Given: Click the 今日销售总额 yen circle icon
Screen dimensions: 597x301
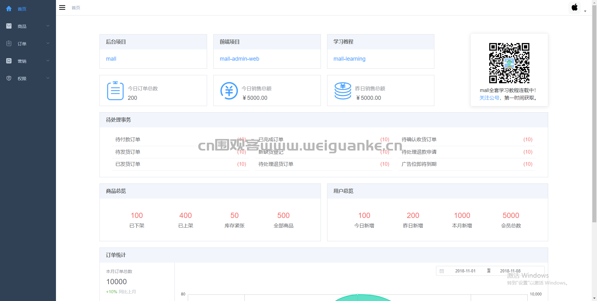Looking at the screenshot, I should click(229, 90).
